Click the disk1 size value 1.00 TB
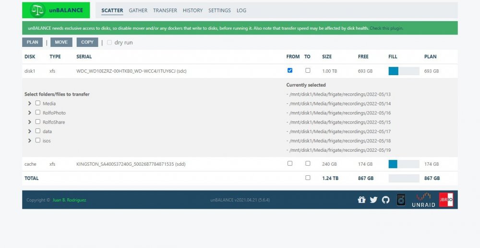Viewport: 480px width, 248px height. 330,71
